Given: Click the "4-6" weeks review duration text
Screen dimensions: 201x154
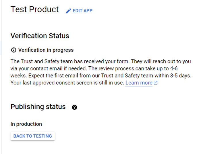Looking at the screenshot, I should point(174,68).
